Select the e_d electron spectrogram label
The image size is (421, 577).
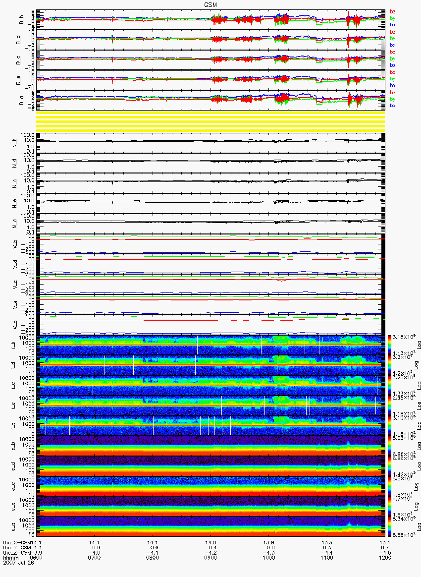point(13,466)
